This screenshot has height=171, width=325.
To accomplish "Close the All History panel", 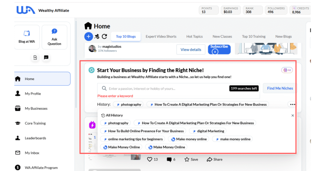I will (x=292, y=115).
